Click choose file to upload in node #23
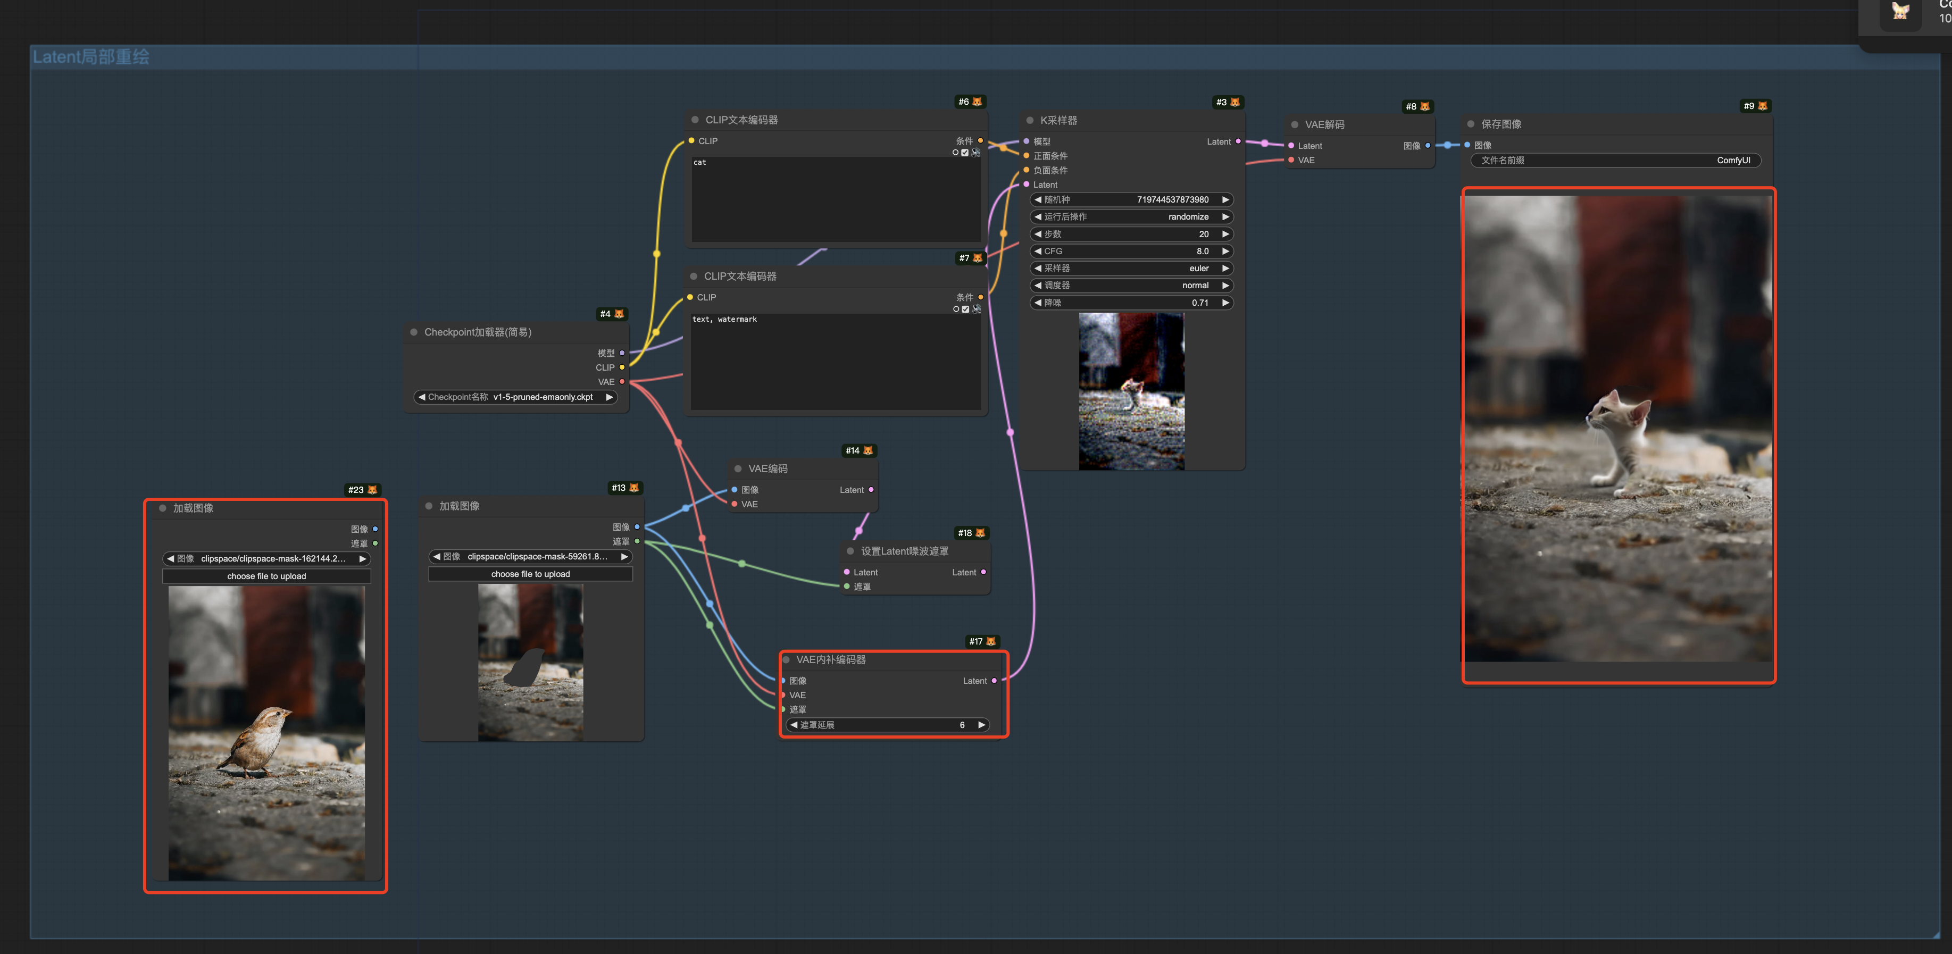This screenshot has width=1952, height=954. (266, 576)
